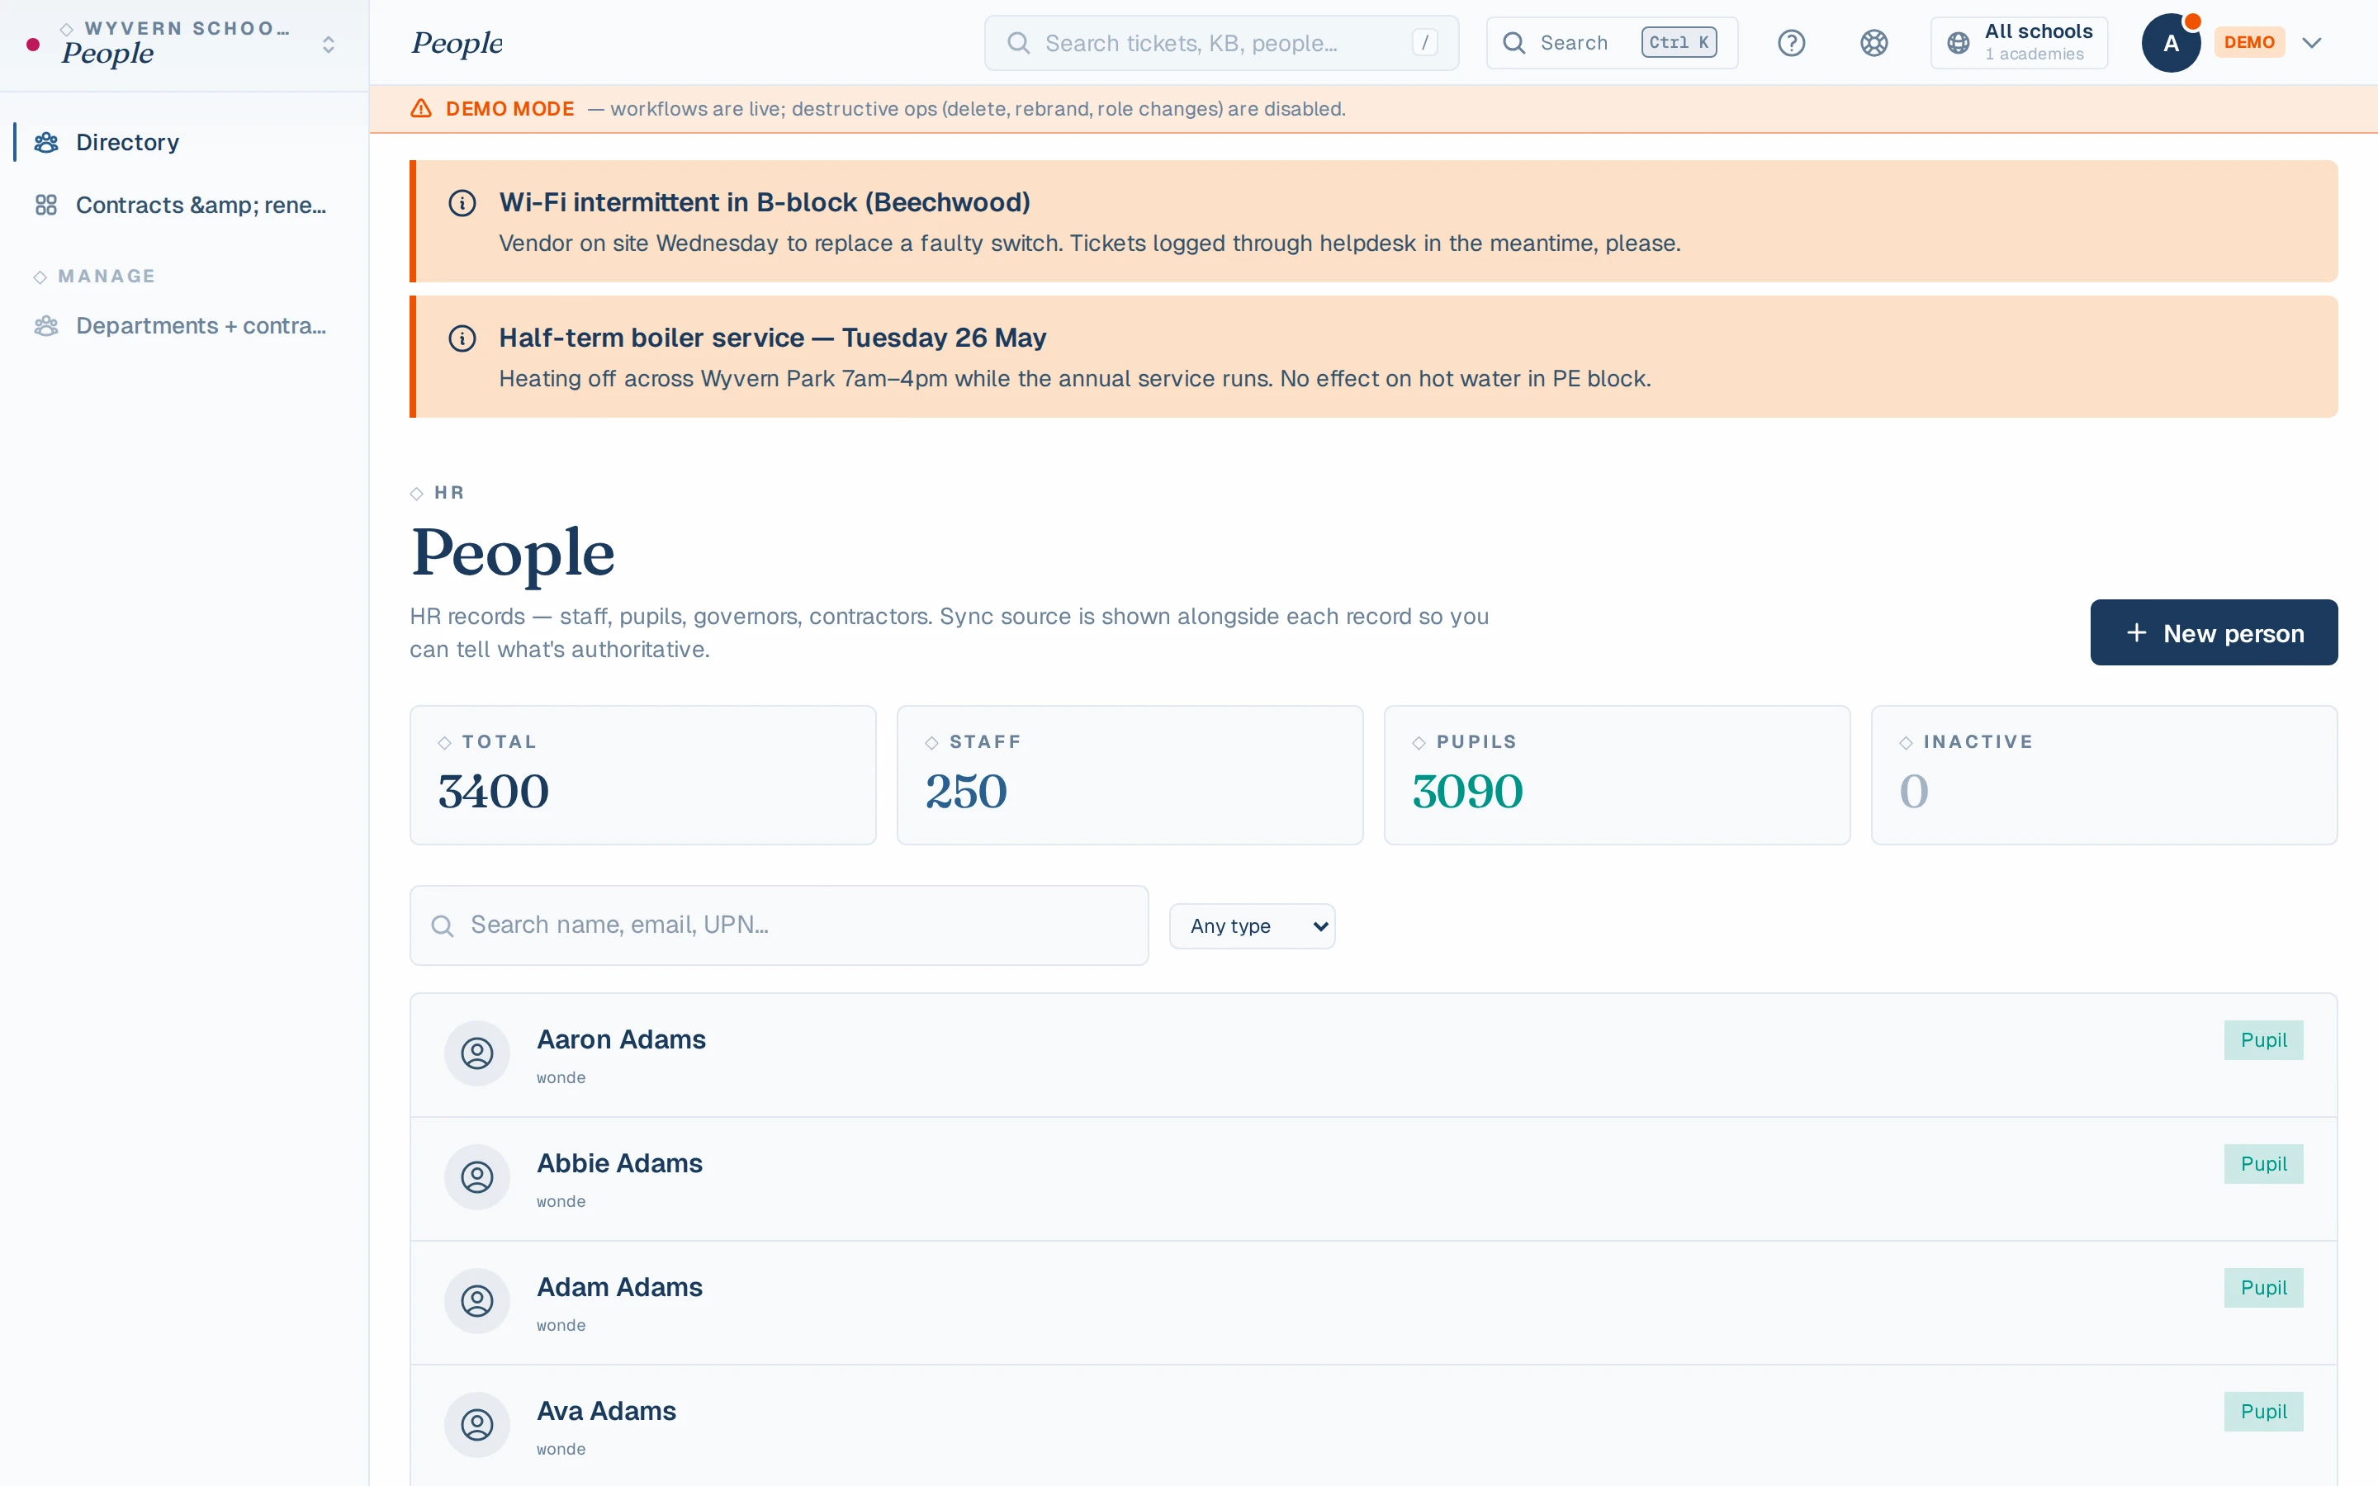Click the Pupils 3090 stat card

[x=1618, y=775]
